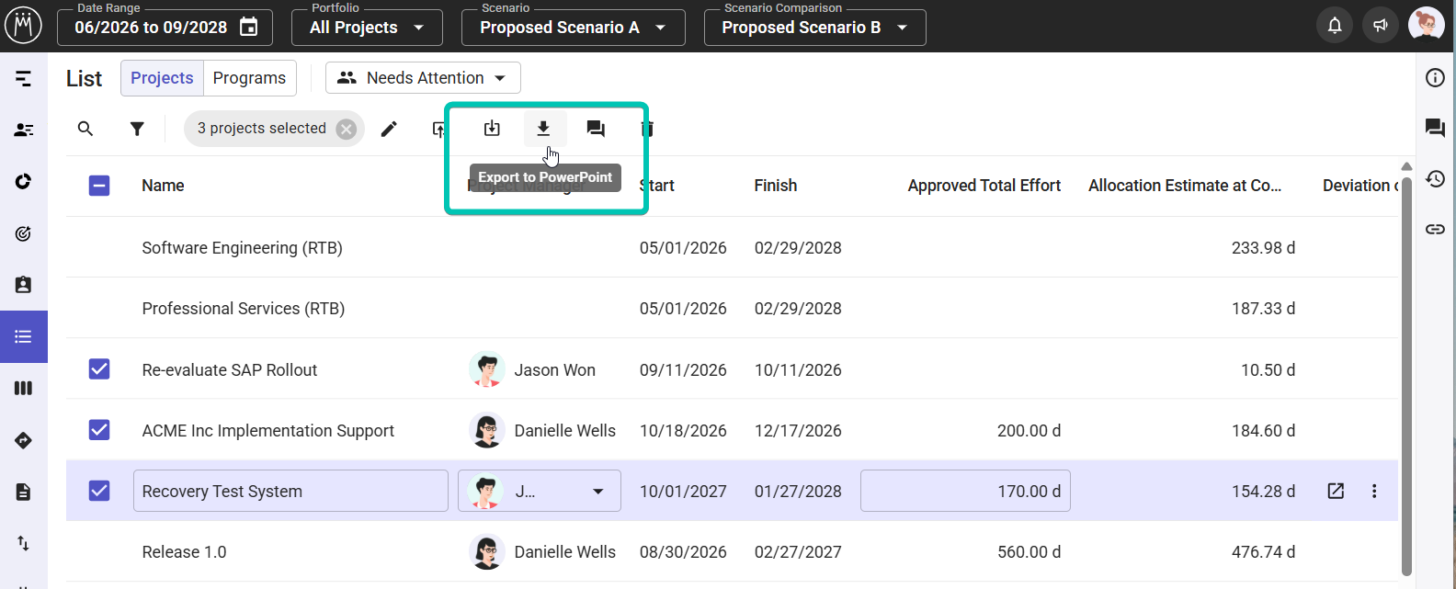Open the comments panel in right sidebar
The image size is (1456, 589).
(x=1435, y=128)
